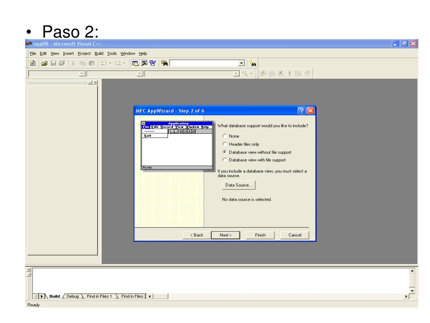
Task: Open the Edit menu
Action: 43,53
